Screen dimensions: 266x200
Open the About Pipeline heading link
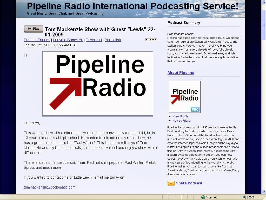point(181,73)
